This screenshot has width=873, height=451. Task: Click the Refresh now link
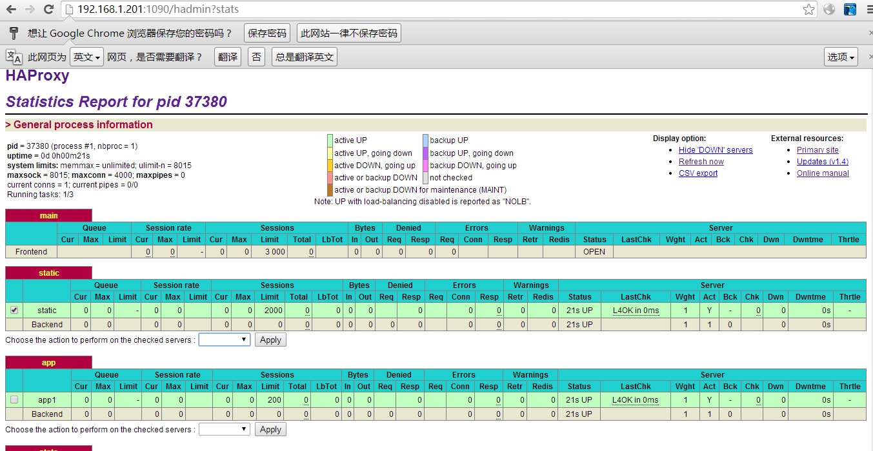coord(701,161)
